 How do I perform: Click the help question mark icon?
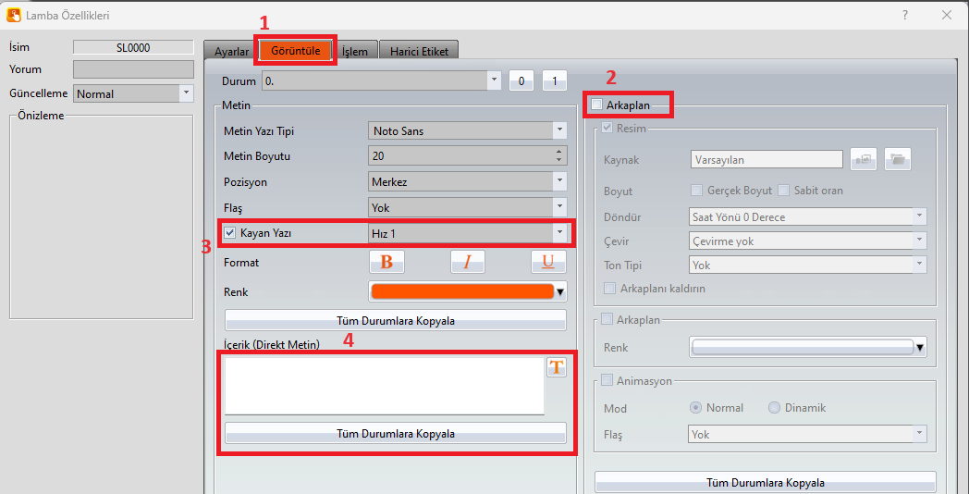click(904, 15)
